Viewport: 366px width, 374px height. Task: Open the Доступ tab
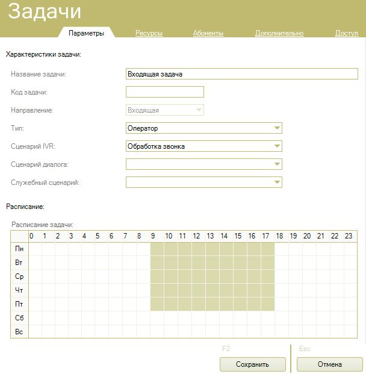point(347,33)
